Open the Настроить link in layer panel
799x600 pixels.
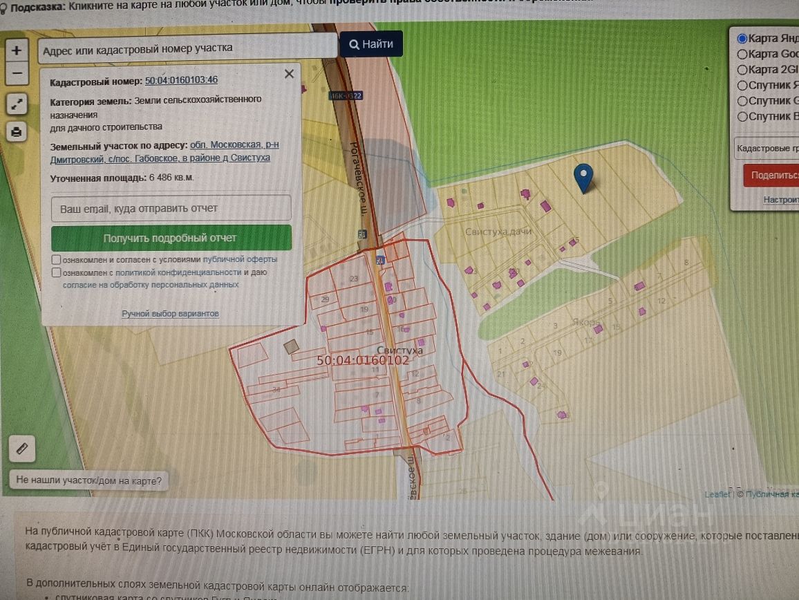tap(780, 200)
